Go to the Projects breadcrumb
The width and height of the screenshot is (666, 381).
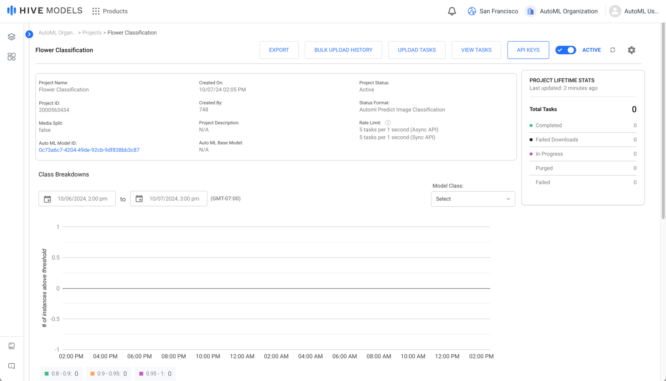click(92, 33)
